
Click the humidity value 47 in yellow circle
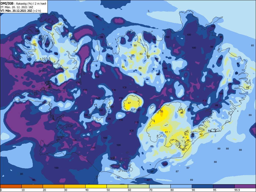(x=129, y=103)
